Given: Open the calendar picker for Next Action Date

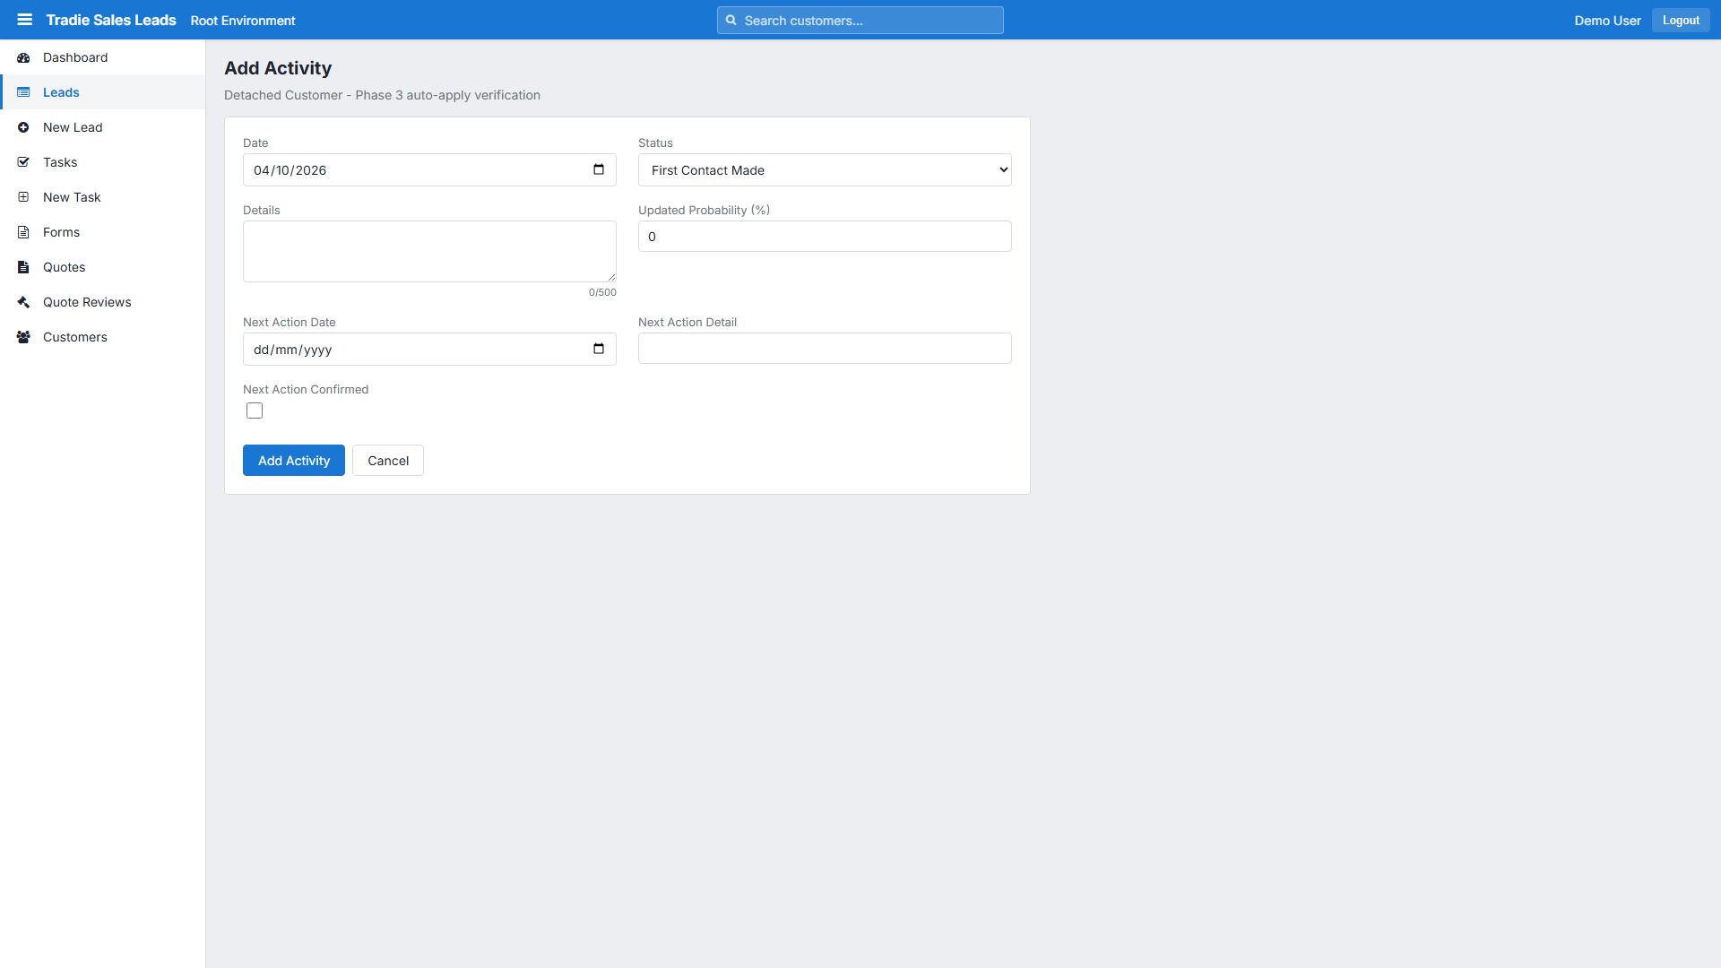Looking at the screenshot, I should (x=599, y=349).
